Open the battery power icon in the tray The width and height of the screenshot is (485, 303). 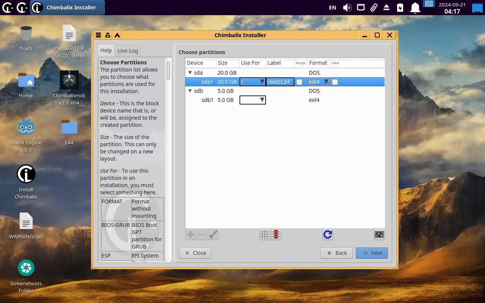(400, 8)
